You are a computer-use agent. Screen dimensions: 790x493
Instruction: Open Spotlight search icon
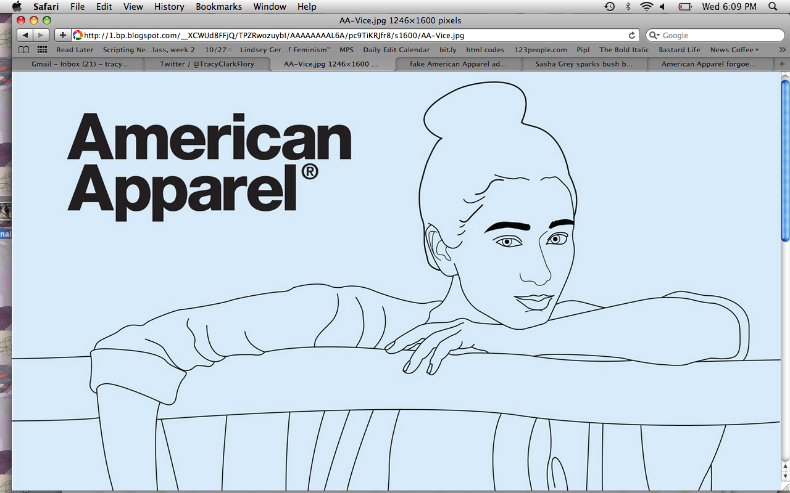tap(773, 6)
